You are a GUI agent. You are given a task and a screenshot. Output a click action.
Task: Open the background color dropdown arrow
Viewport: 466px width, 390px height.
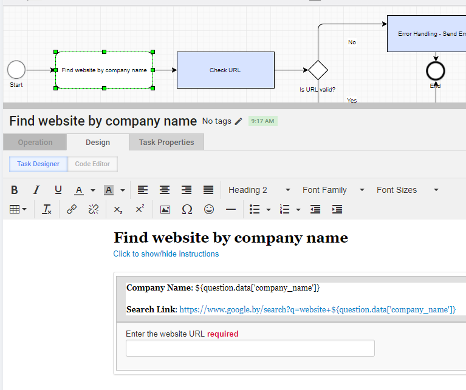point(123,190)
